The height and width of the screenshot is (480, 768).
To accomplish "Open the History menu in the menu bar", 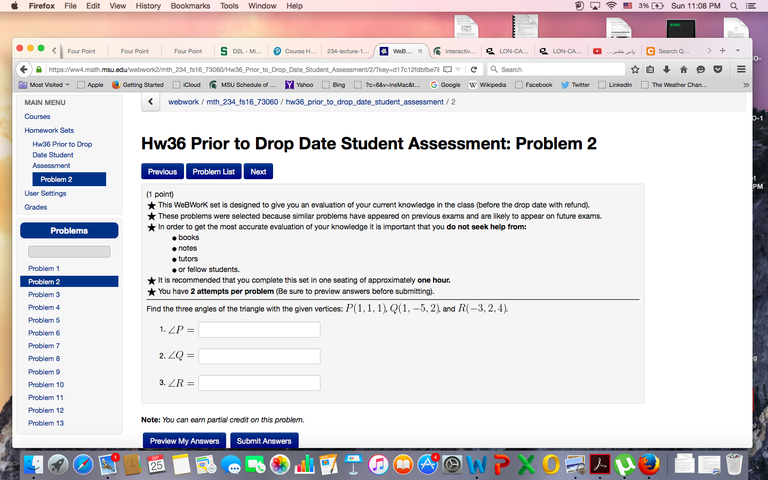I will click(x=148, y=6).
